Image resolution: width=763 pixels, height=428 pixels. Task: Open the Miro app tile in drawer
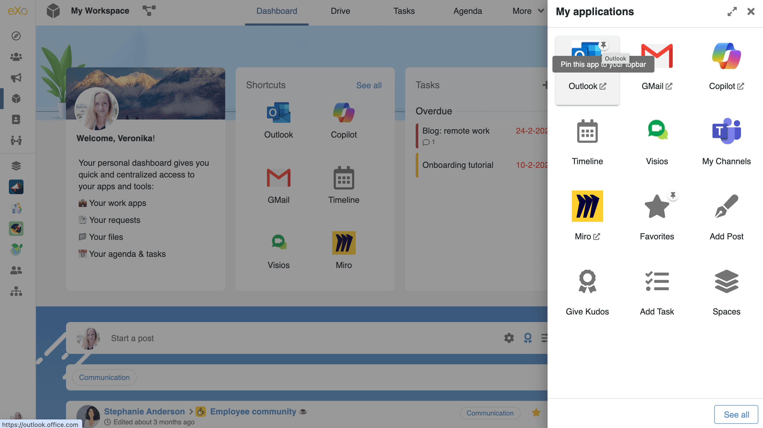(x=587, y=206)
